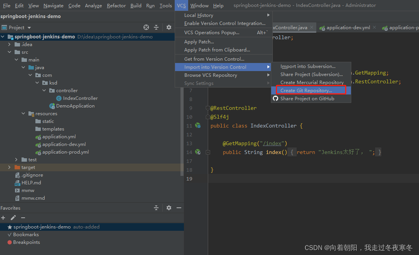The width and height of the screenshot is (419, 255).
Task: Select mvnw.cmd file in tree
Action: pyautogui.click(x=33, y=198)
